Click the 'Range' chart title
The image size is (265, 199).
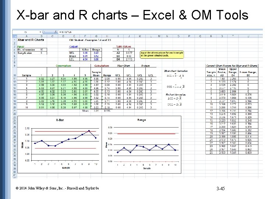[141, 120]
